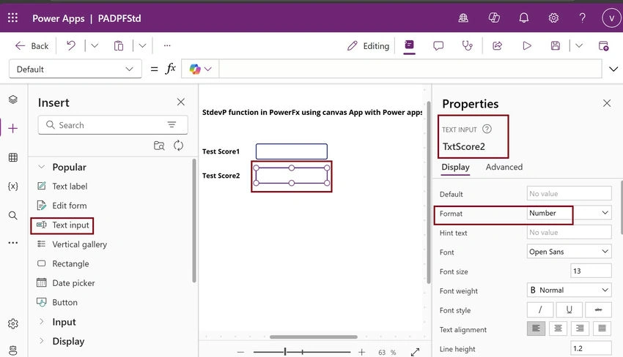623x357 pixels.
Task: Open the Variables {x} icon
Action: 13,187
